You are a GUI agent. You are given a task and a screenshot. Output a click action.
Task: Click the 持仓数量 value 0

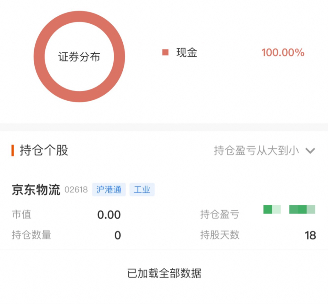(118, 235)
